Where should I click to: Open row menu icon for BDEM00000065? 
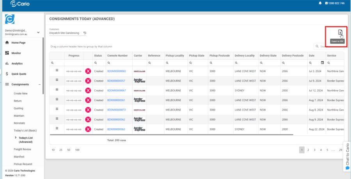pos(57,70)
